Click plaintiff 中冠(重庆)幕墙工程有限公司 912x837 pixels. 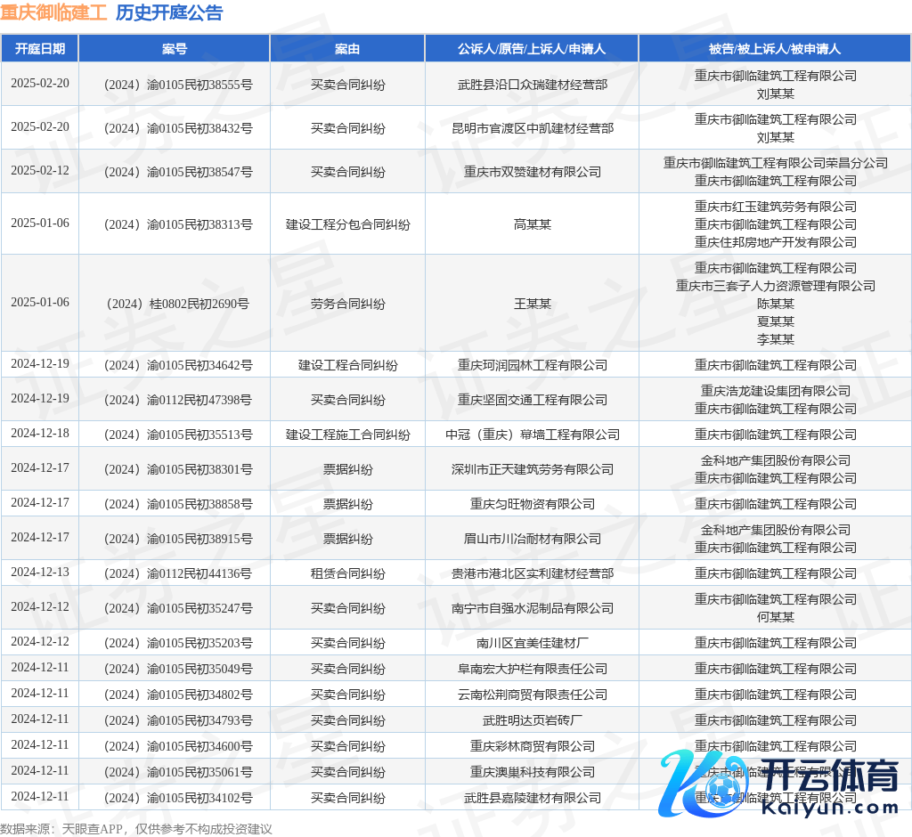pos(532,435)
